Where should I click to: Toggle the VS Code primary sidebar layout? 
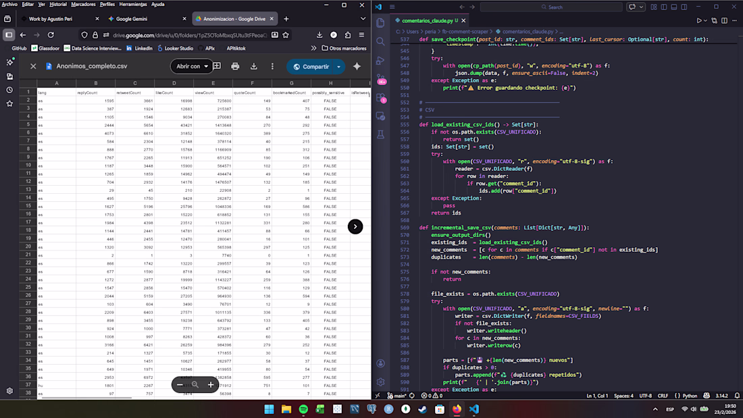click(x=664, y=7)
